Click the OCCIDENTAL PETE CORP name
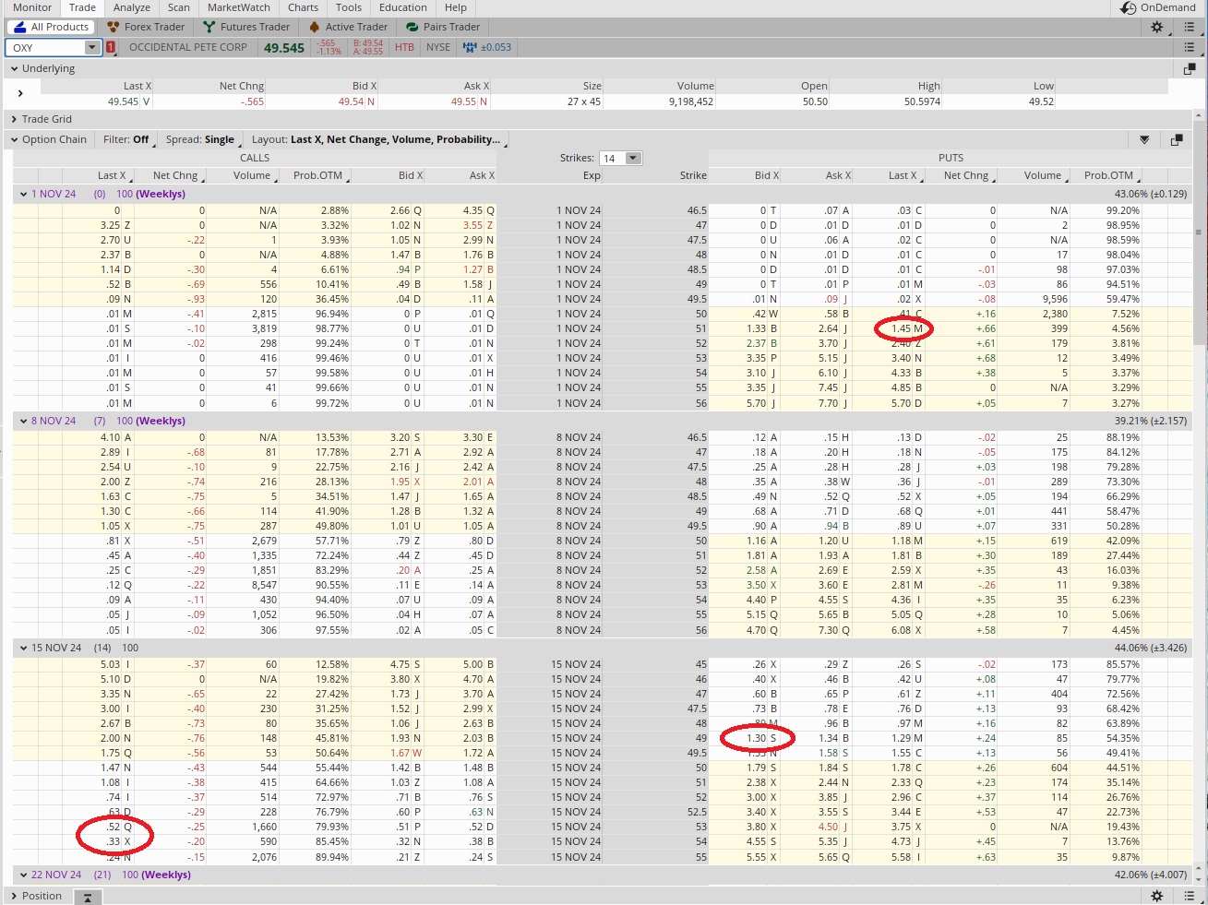The height and width of the screenshot is (905, 1208). pos(188,47)
